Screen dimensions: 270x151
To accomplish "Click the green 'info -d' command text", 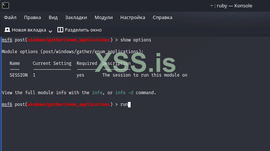I will [124, 93].
